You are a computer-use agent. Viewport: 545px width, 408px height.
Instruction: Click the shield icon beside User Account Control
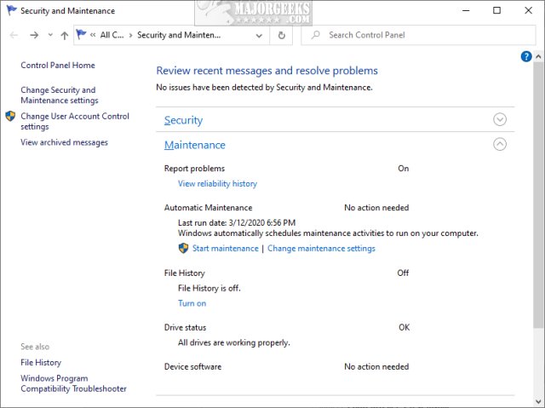click(10, 116)
